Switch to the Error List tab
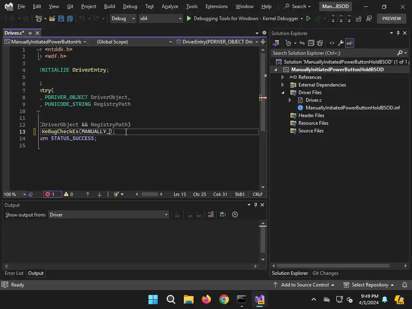Viewport: 412px width, 309px height. point(14,273)
